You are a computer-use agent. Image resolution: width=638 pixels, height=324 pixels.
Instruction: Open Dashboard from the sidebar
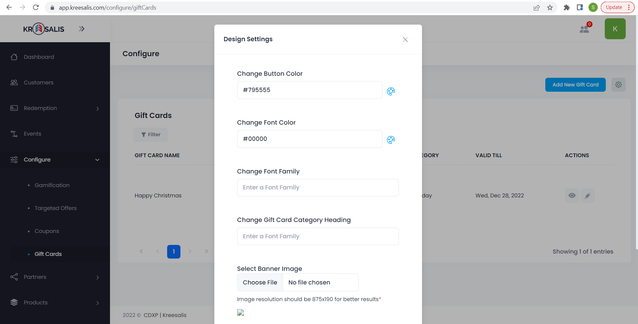(39, 57)
